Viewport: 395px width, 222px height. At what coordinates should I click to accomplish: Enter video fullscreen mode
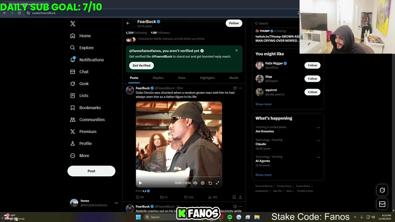(x=218, y=183)
